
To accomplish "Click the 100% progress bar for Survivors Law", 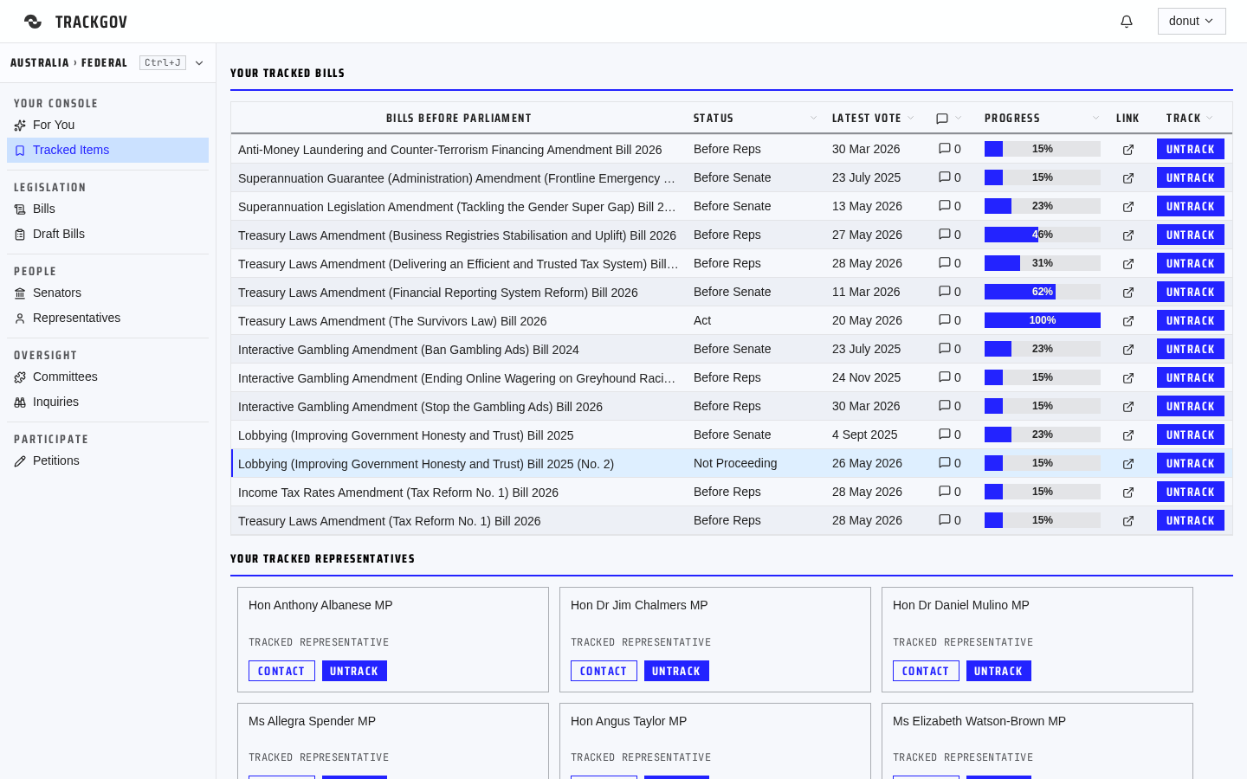I will click(1043, 320).
